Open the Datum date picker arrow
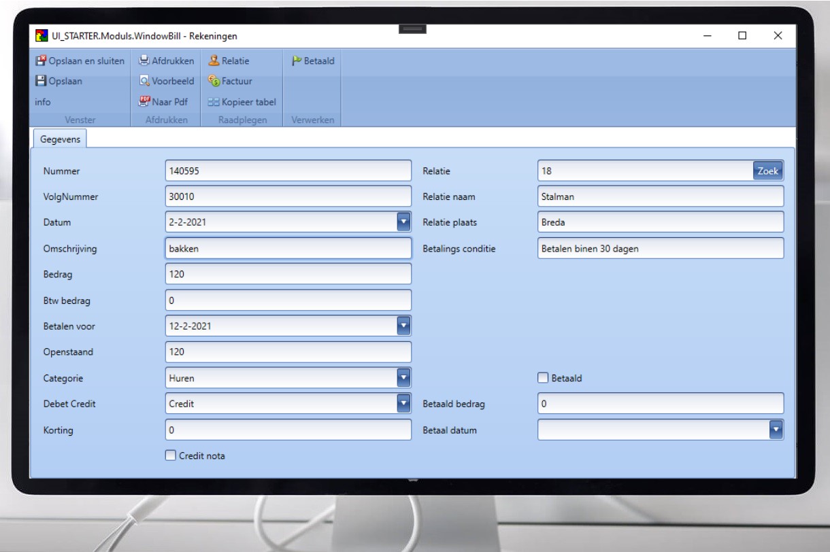Screen dimensions: 830x552 point(404,222)
